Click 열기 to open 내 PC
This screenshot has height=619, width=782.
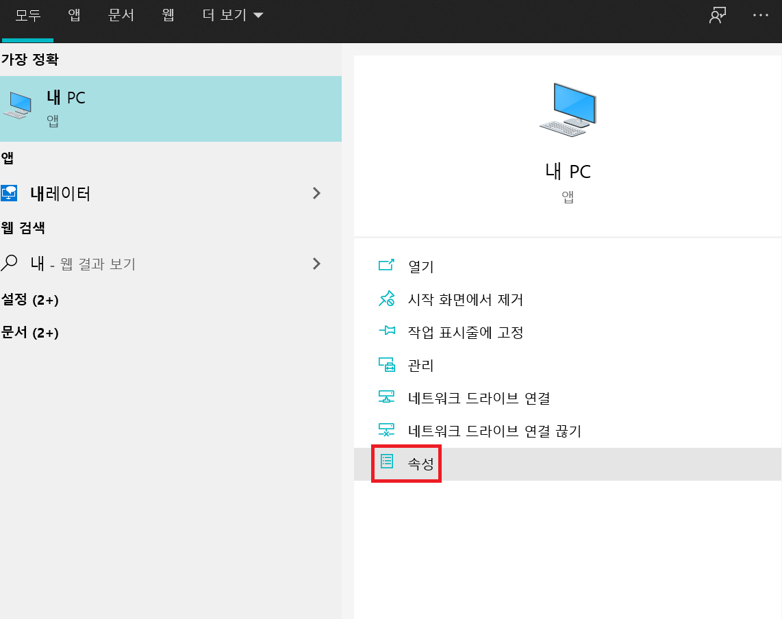[568, 266]
